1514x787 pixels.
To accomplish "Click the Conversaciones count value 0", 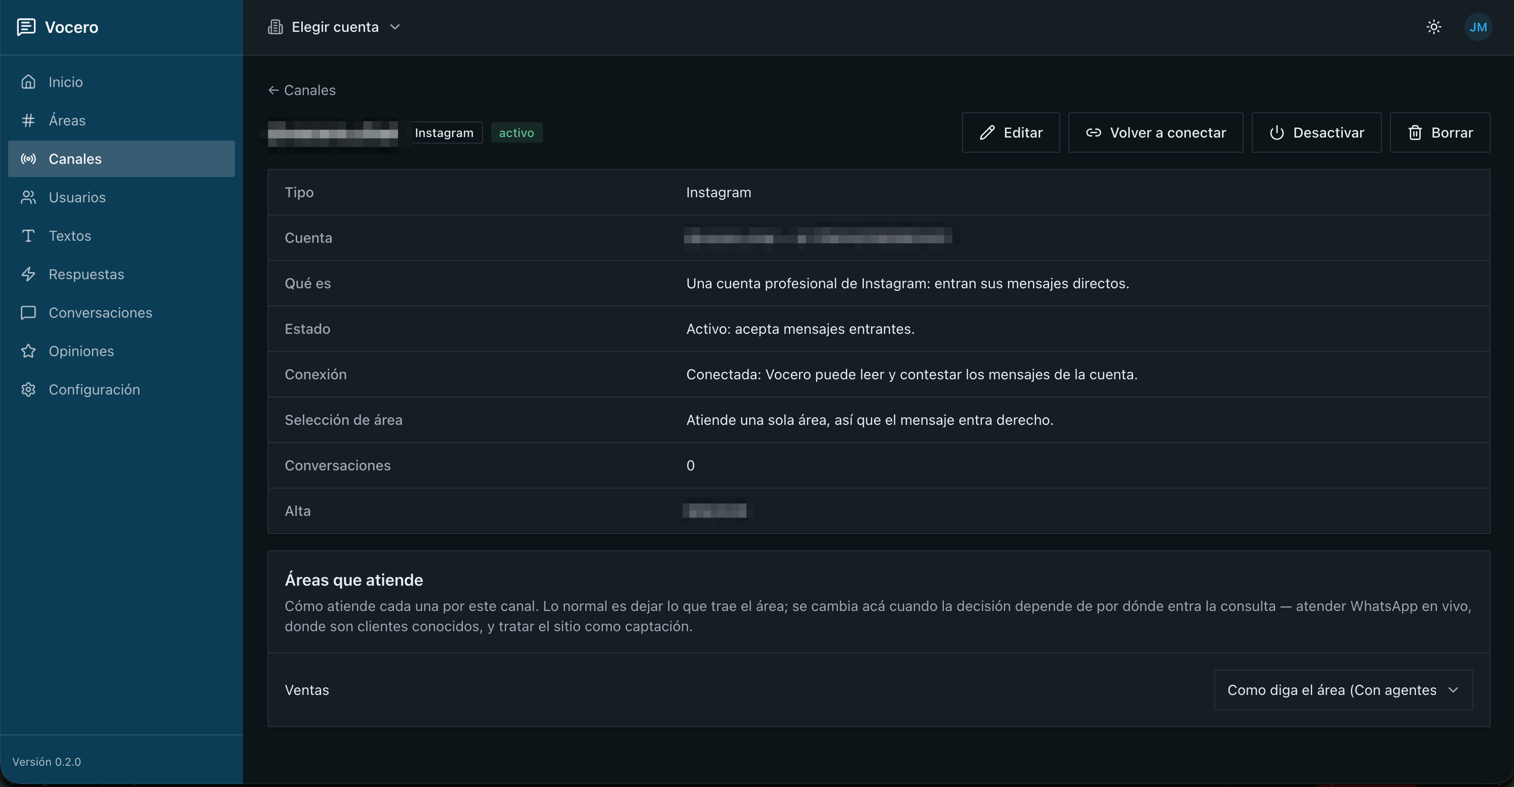I will coord(690,465).
